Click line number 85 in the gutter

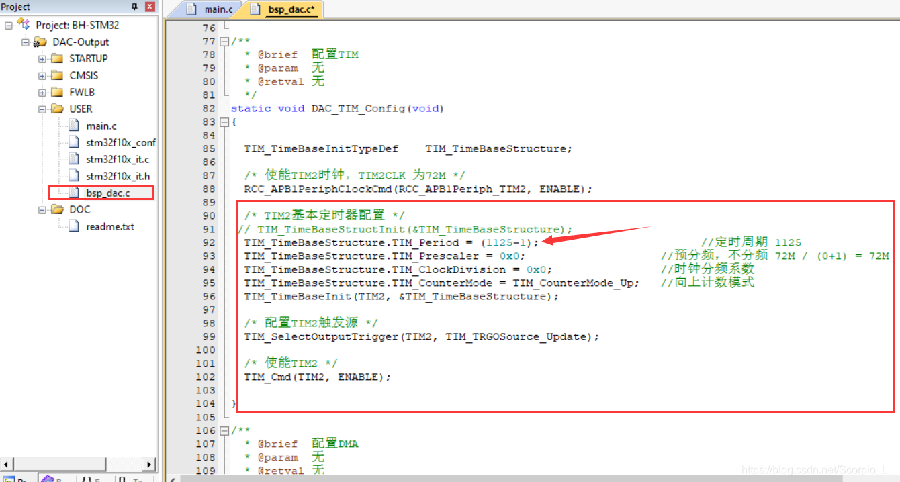click(208, 148)
